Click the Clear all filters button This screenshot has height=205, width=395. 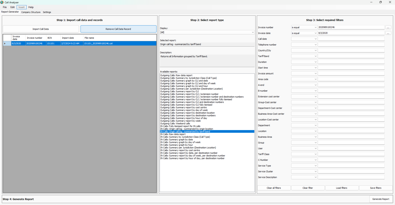click(x=274, y=188)
